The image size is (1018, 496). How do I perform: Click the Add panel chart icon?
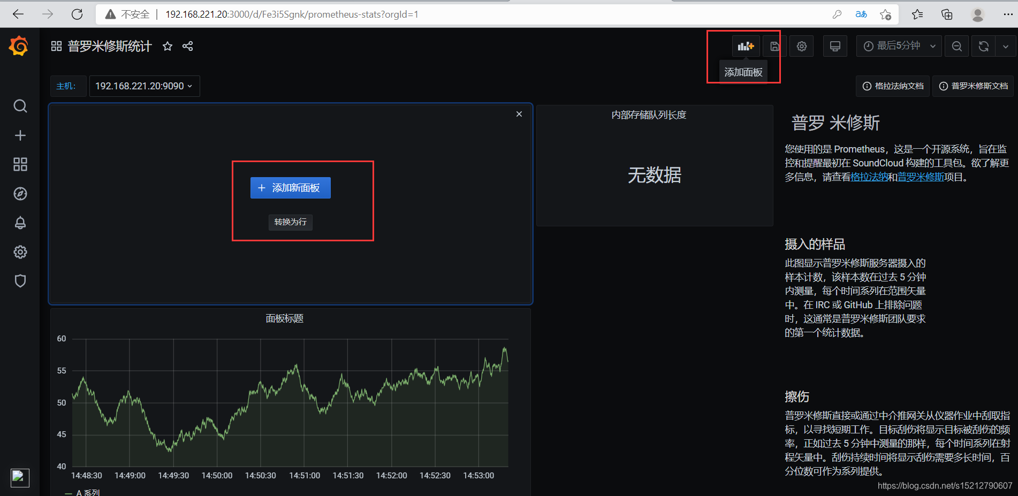(746, 46)
